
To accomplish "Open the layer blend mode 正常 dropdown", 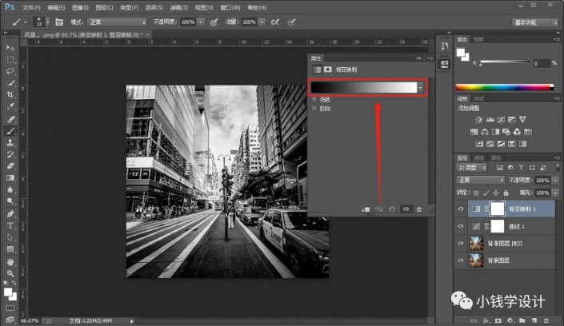I will pyautogui.click(x=480, y=180).
